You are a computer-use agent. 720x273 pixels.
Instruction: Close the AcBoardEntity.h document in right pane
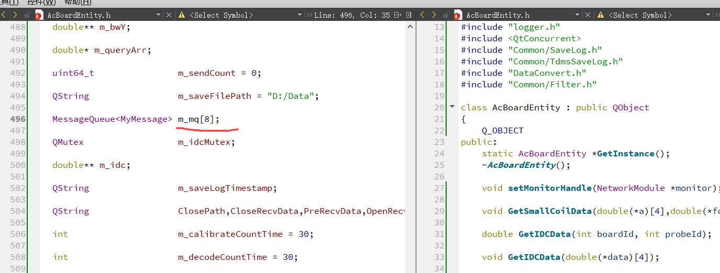[588, 15]
